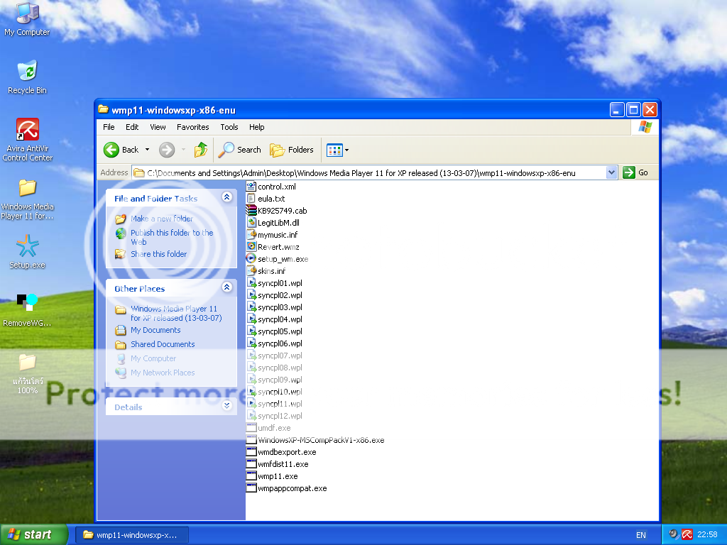
Task: Select the RemoveWG desktop icon
Action: 28,309
